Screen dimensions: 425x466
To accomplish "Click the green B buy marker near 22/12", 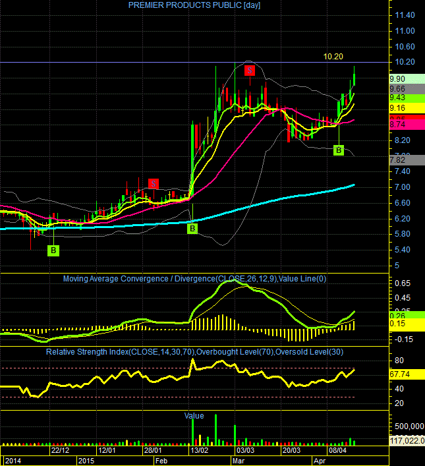I will coord(53,250).
